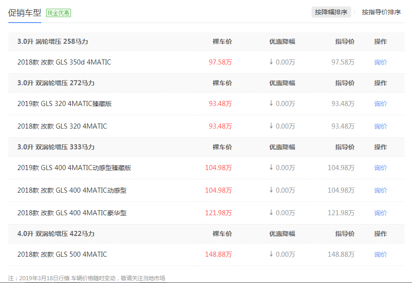Image resolution: width=412 pixels, height=283 pixels.
Task: Sort by 按降幅排序
Action: [x=331, y=12]
